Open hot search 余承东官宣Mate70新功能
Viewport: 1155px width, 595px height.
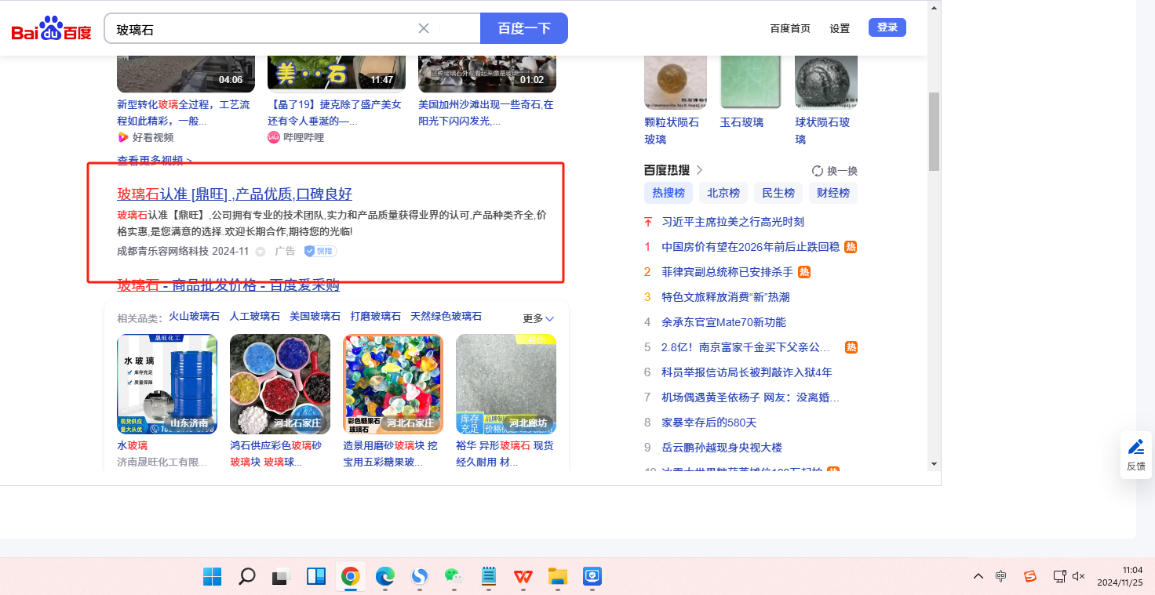723,322
